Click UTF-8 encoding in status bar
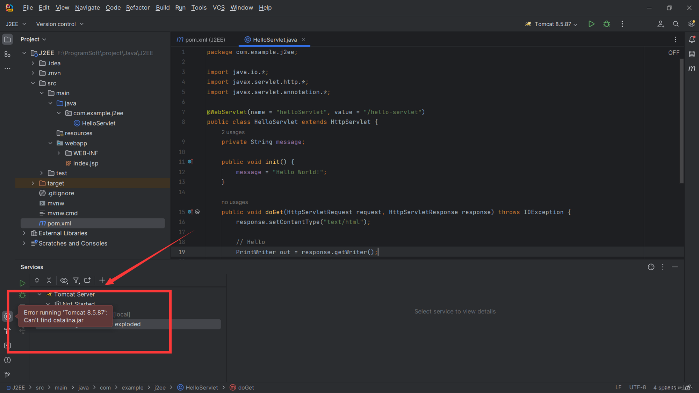The width and height of the screenshot is (699, 393). point(637,387)
